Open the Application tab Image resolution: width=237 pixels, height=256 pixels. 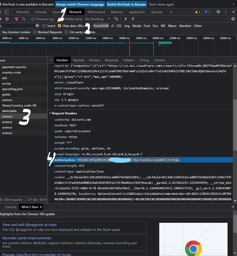[137, 12]
